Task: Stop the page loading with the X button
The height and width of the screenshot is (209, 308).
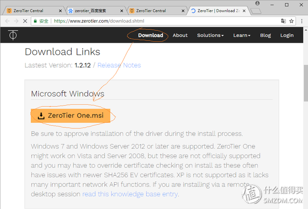Action: click(25, 21)
